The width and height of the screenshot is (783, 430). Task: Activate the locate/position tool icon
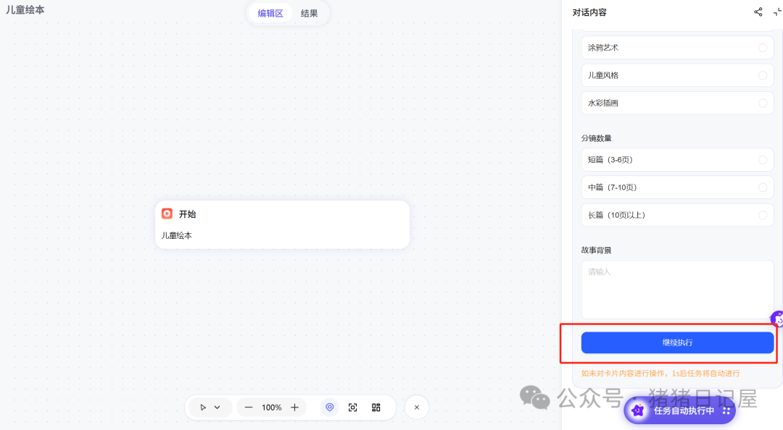click(330, 407)
